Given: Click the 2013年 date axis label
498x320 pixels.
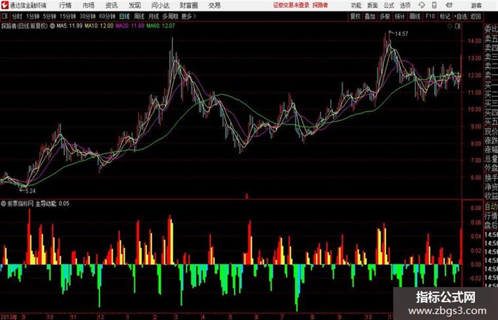Looking at the screenshot, I should pyautogui.click(x=8, y=317).
